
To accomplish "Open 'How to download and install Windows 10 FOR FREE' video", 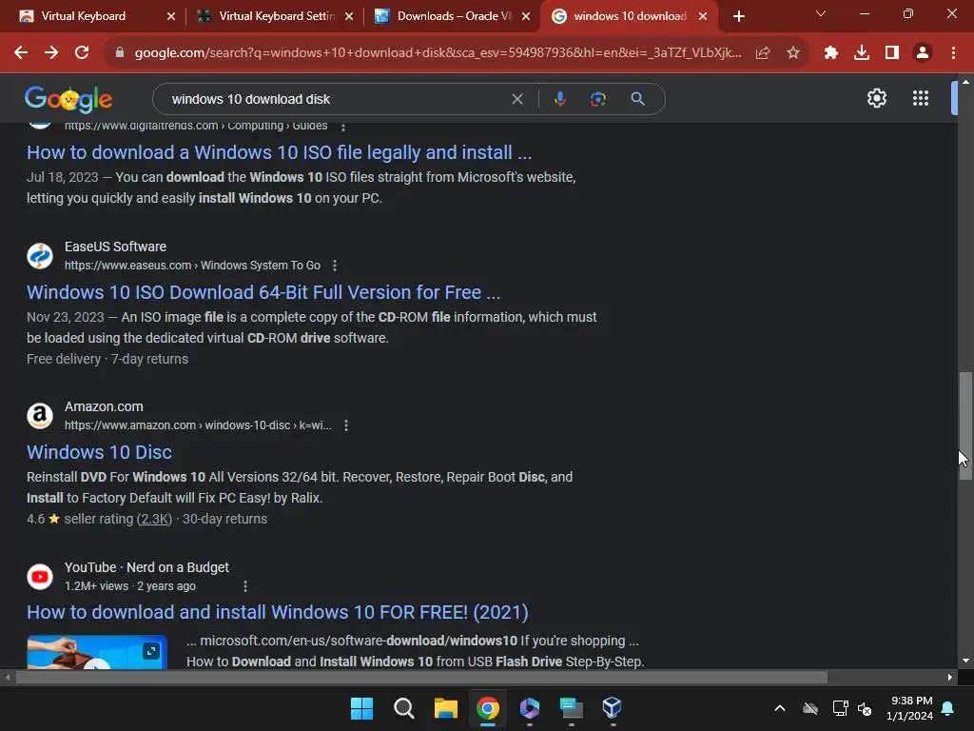I will pyautogui.click(x=278, y=612).
